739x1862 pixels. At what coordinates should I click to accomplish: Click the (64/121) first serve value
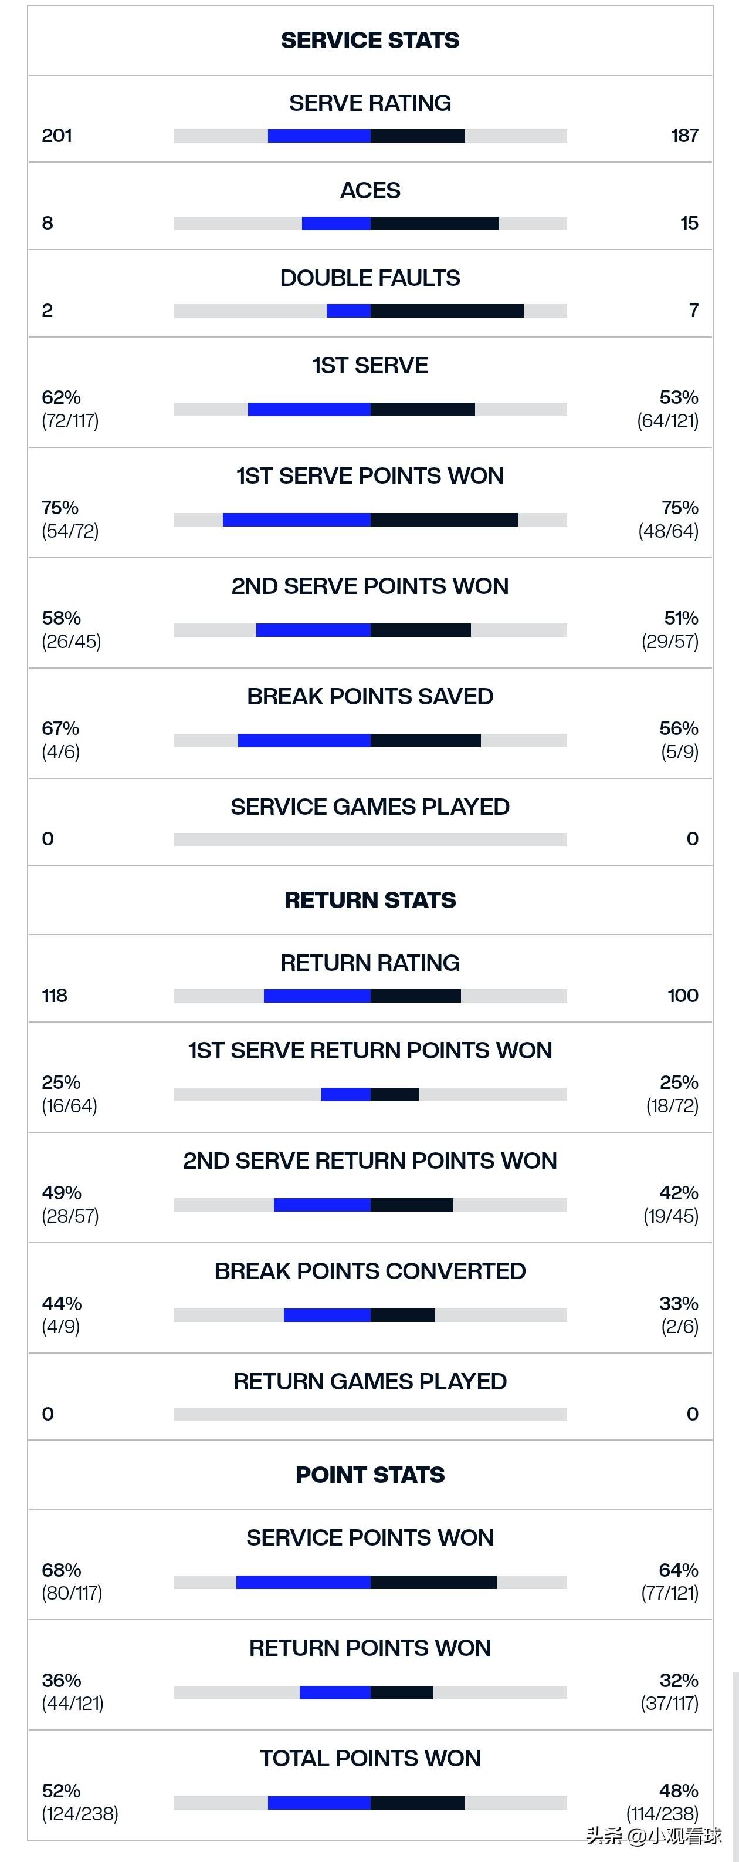tap(667, 421)
